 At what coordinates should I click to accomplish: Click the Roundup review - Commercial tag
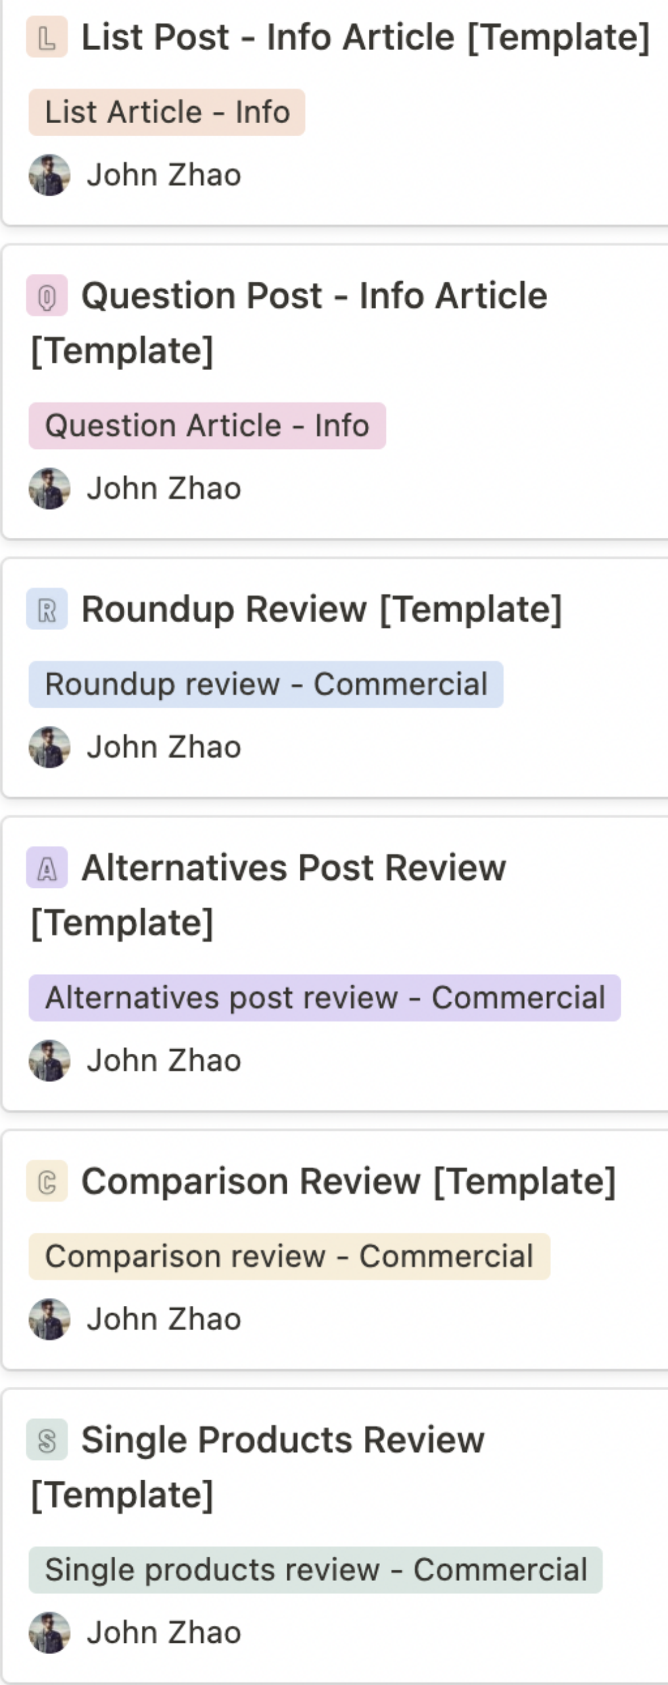coord(266,685)
